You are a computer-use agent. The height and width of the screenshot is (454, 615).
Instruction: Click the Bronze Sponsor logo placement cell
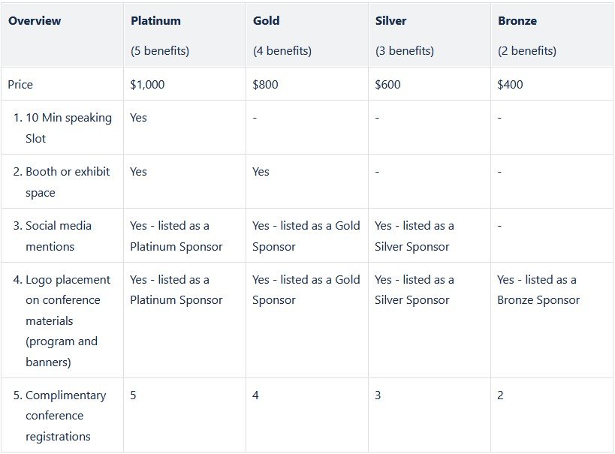tap(538, 290)
